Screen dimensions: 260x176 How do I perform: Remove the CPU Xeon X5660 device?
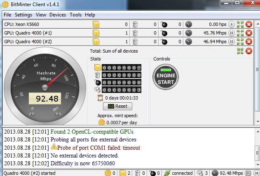249,24
